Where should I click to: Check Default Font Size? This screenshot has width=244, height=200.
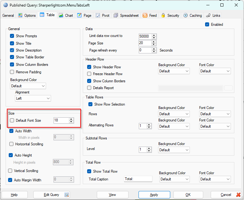point(12,120)
